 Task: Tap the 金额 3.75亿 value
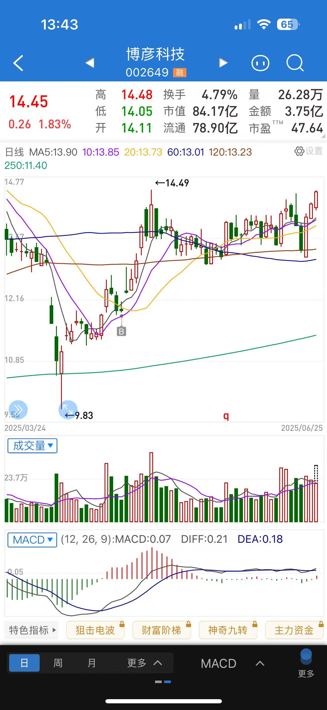[x=304, y=111]
